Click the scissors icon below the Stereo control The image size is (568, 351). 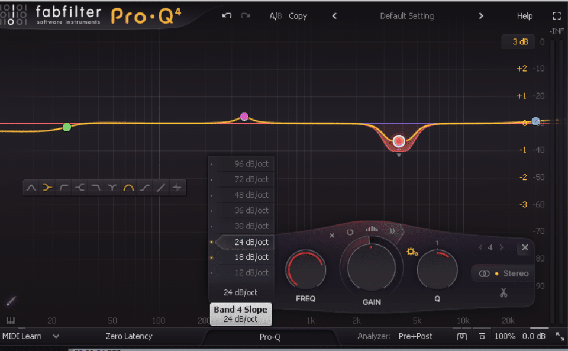[504, 293]
